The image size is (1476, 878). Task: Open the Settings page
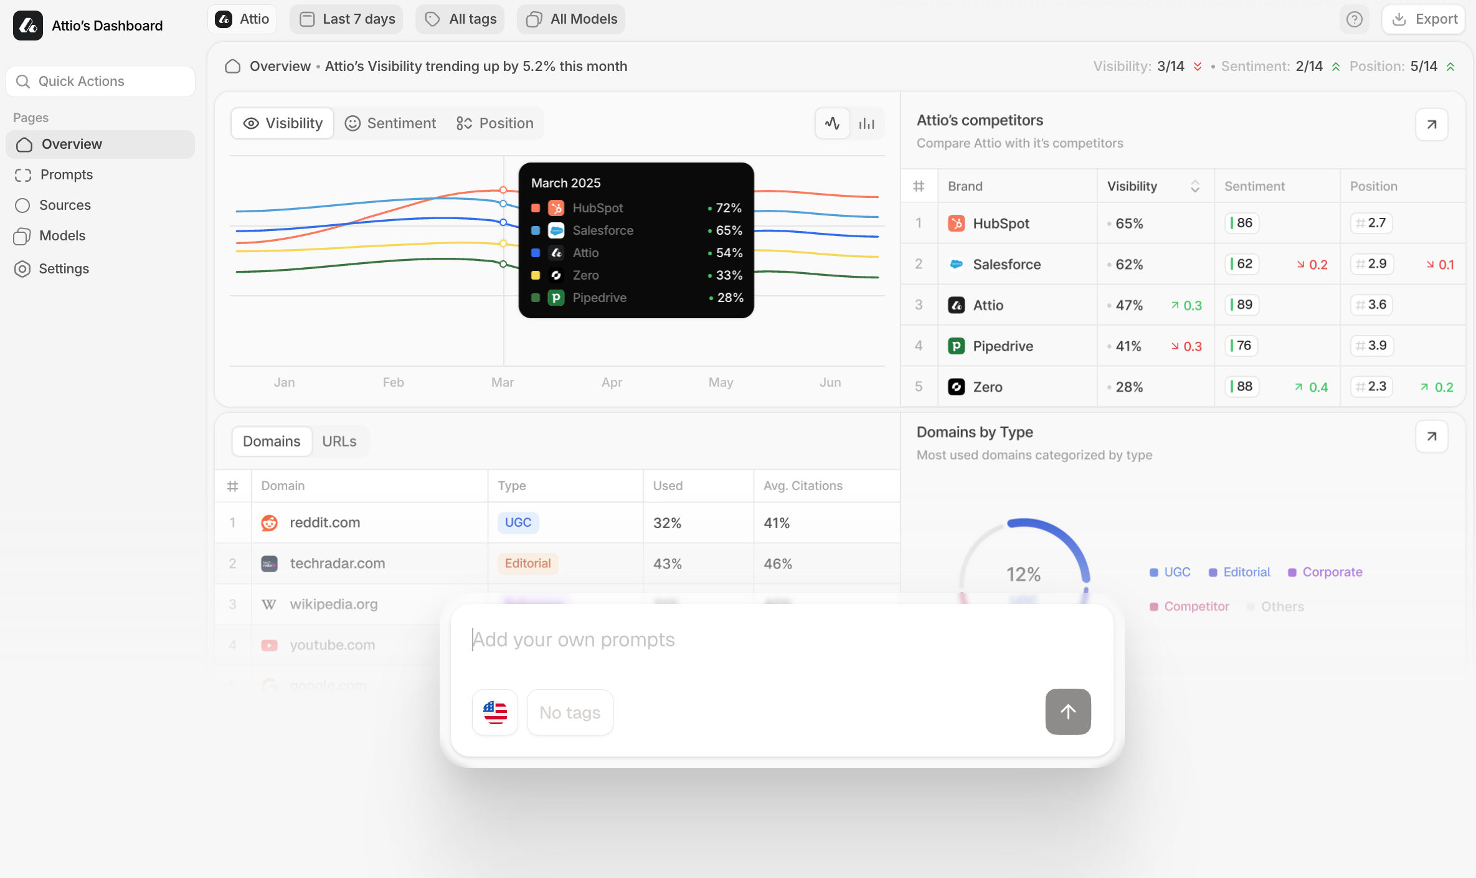click(64, 268)
